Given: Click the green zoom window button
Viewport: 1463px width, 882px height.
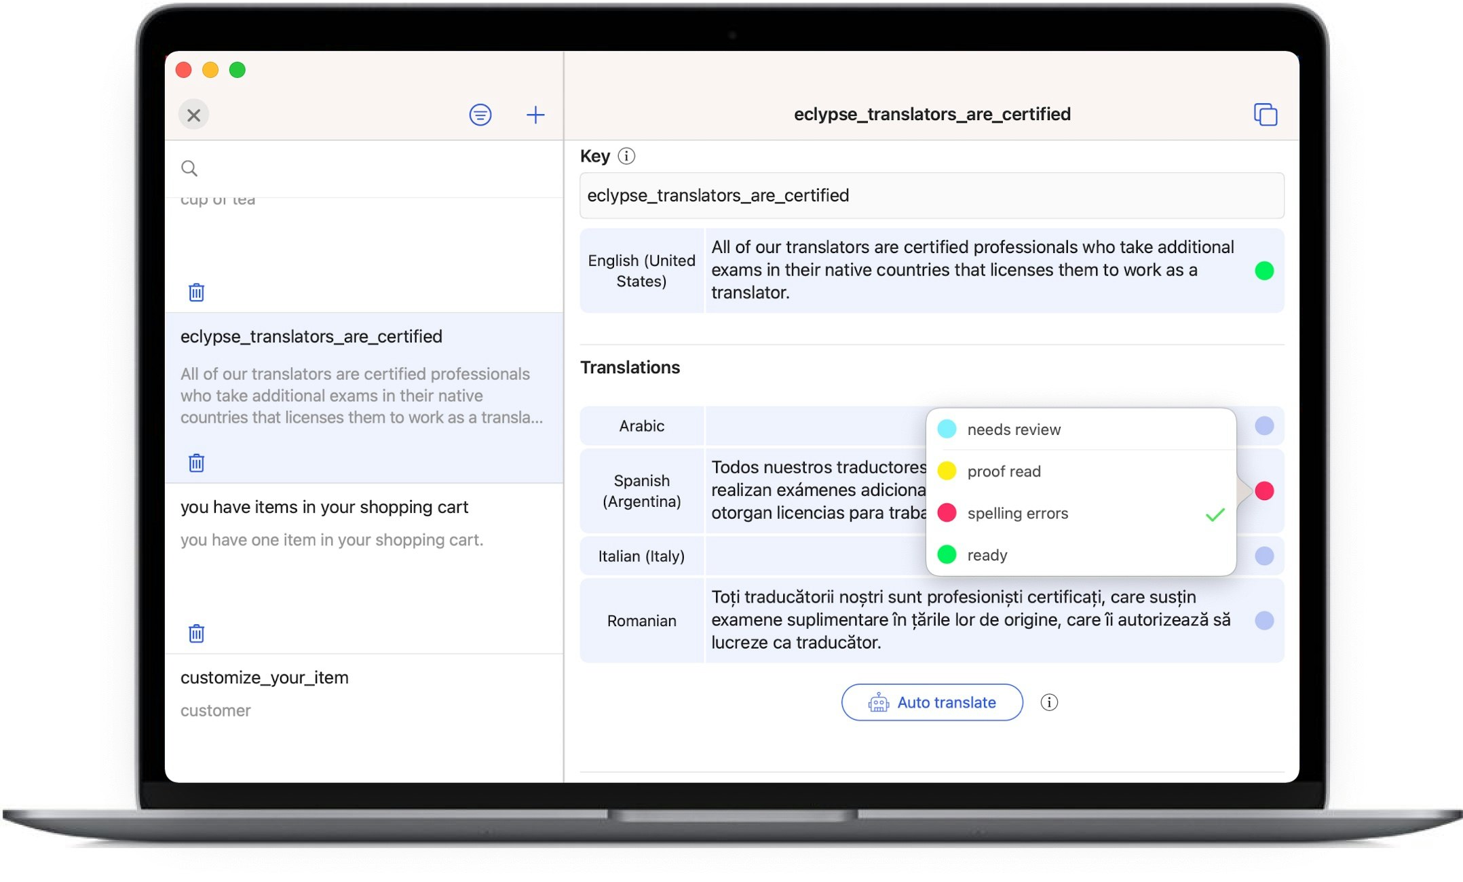Looking at the screenshot, I should 237,70.
